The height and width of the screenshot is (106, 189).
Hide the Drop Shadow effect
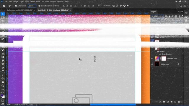(160, 54)
